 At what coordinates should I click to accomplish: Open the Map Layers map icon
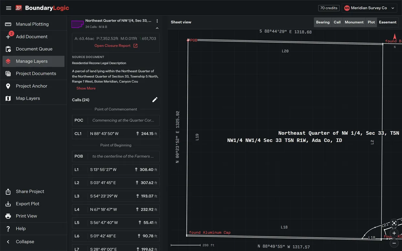8,98
